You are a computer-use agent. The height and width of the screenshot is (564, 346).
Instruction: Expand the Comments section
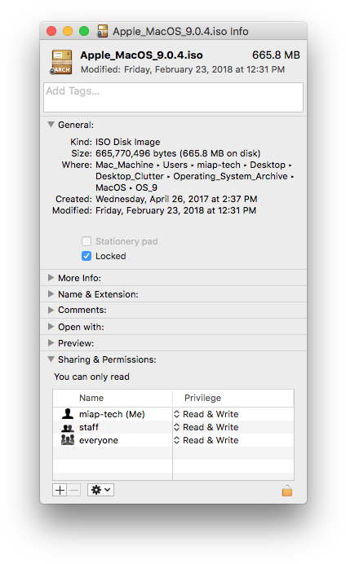coord(51,310)
